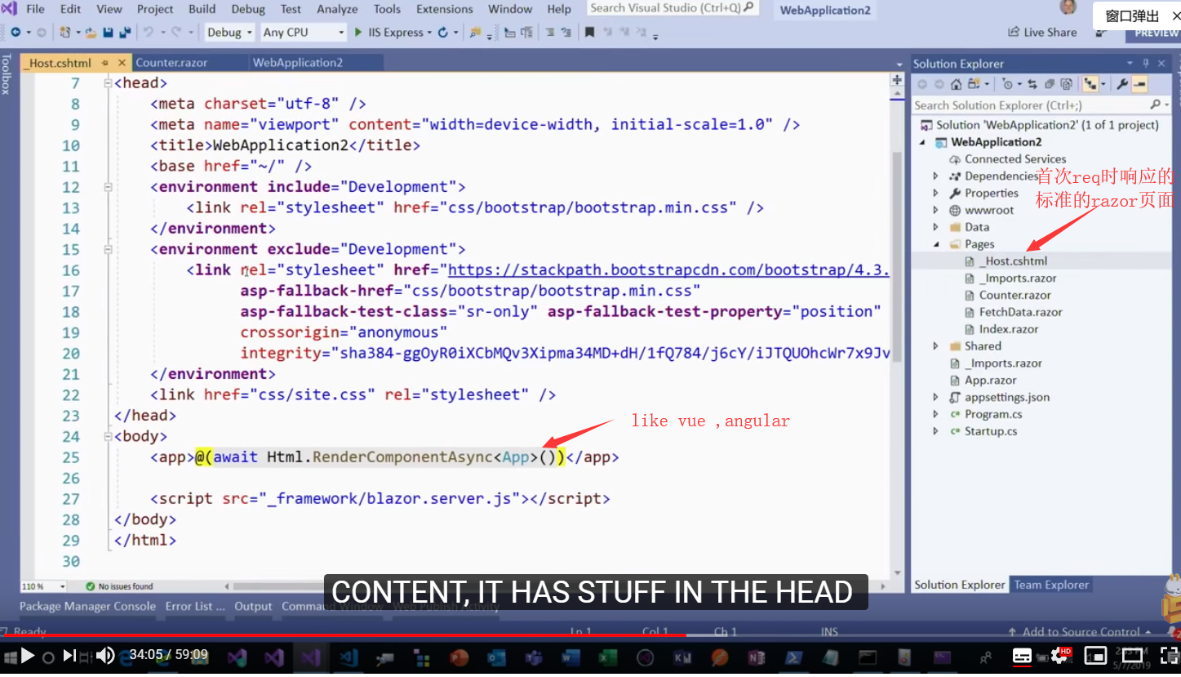Image resolution: width=1181 pixels, height=677 pixels.
Task: Click the Search Visual Studio input box
Action: (673, 8)
